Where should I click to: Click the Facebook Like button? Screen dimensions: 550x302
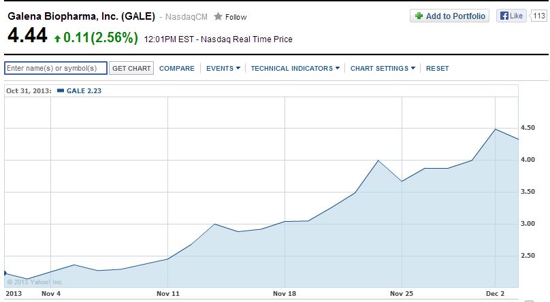pyautogui.click(x=512, y=16)
